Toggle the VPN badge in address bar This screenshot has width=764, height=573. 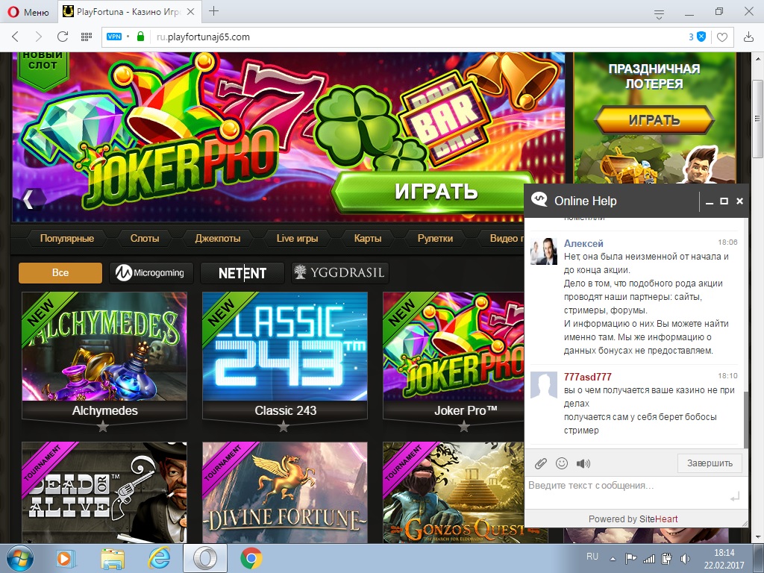pos(114,37)
